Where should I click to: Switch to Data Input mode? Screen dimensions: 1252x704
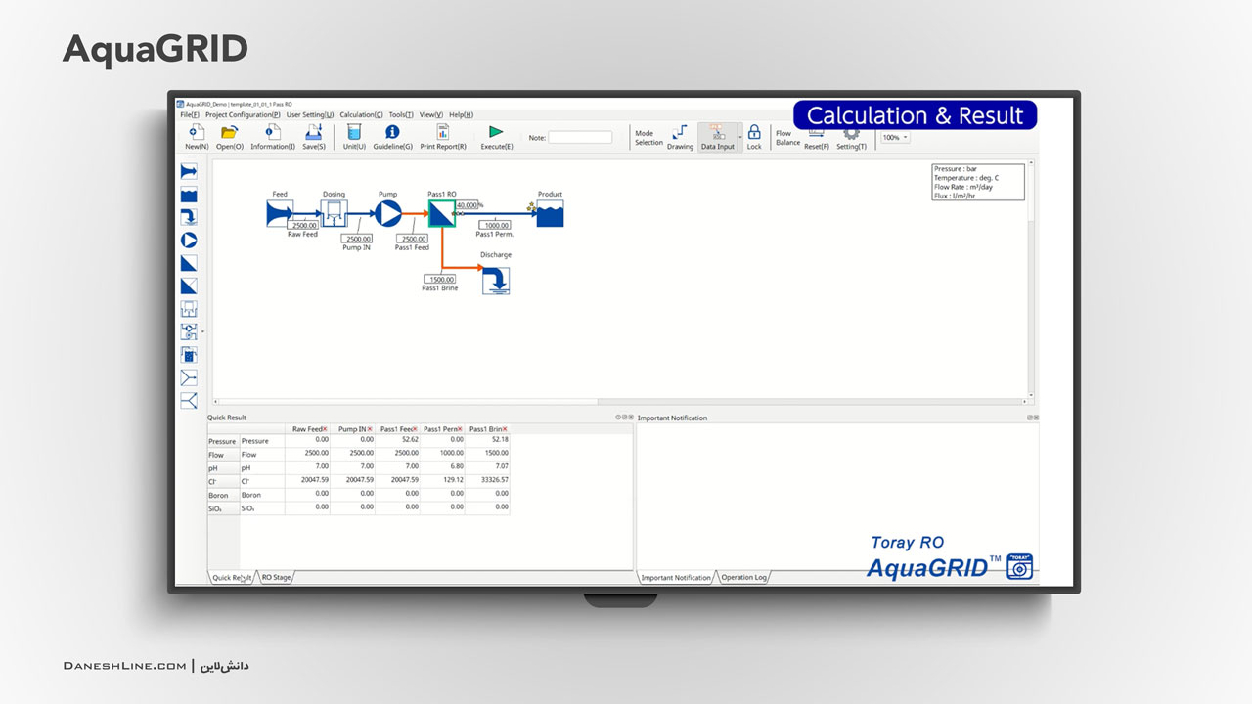click(x=717, y=136)
